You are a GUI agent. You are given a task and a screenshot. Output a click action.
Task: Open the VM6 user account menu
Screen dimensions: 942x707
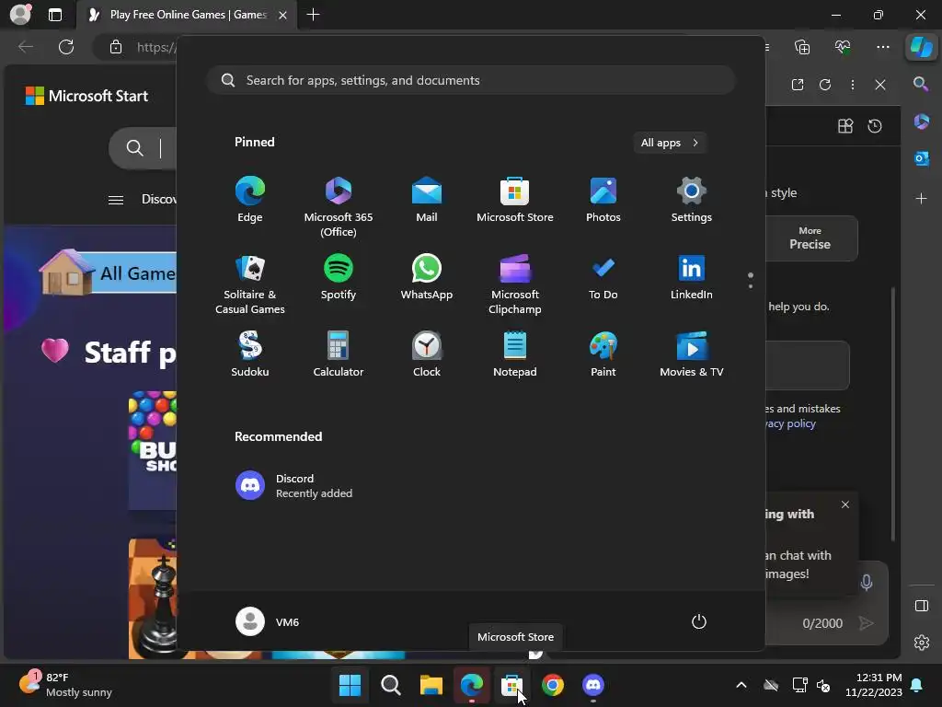(x=268, y=621)
